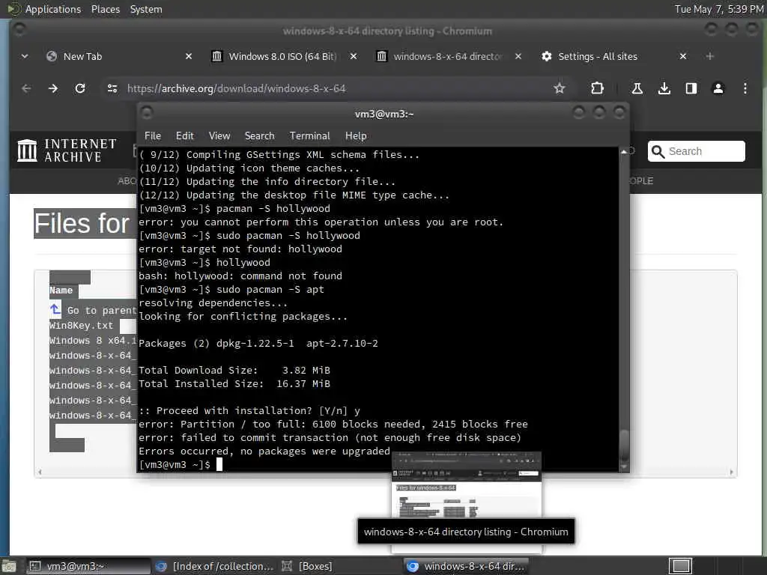The image size is (767, 575).
Task: Bookmark this page with the star icon
Action: [x=559, y=88]
